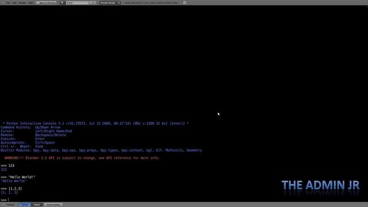Switch console to Python mode
This screenshot has height=207, width=368.
(24, 205)
